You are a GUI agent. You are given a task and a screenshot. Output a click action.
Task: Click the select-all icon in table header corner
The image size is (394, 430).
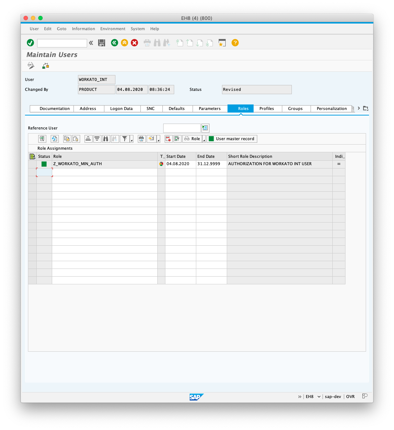(32, 156)
